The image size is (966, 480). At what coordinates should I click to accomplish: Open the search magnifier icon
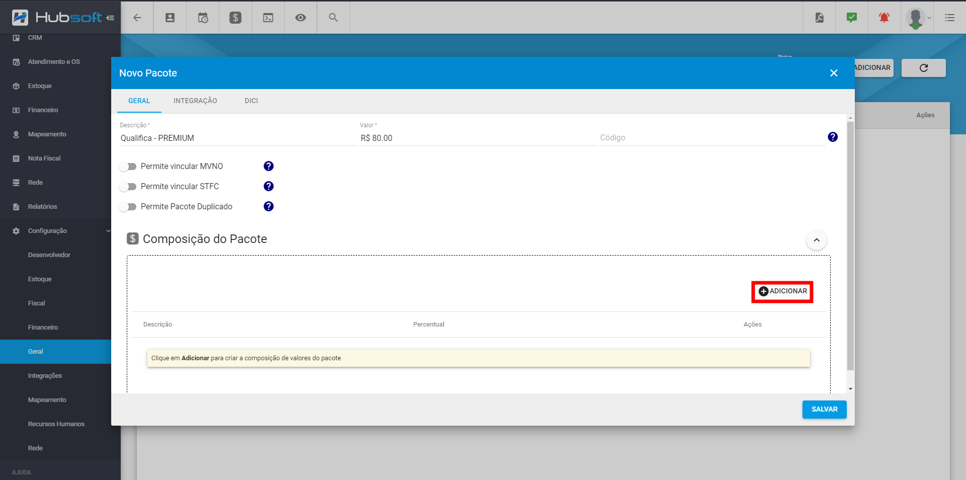(x=333, y=18)
